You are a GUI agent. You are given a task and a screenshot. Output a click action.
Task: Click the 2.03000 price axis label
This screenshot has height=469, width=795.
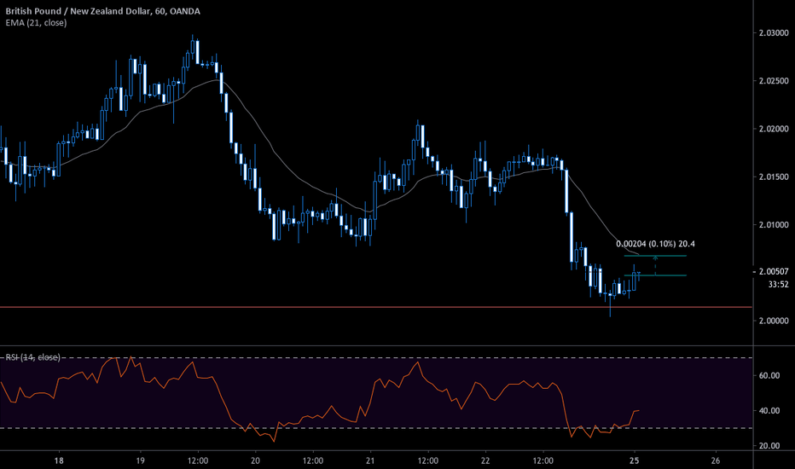[x=773, y=32]
